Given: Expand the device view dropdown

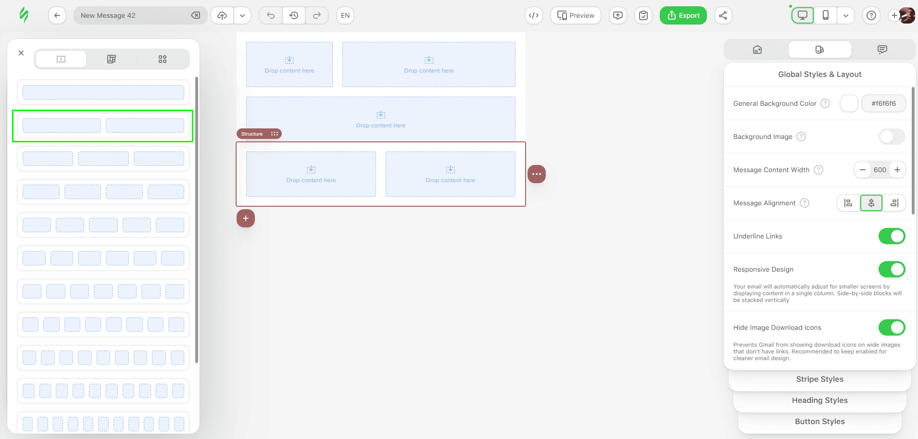Looking at the screenshot, I should [846, 15].
